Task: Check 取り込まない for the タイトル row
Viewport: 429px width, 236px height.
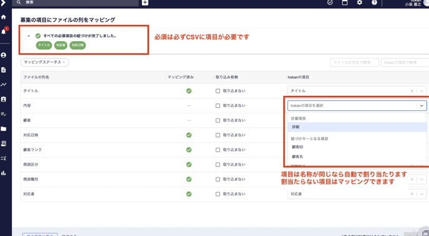Action: point(218,91)
